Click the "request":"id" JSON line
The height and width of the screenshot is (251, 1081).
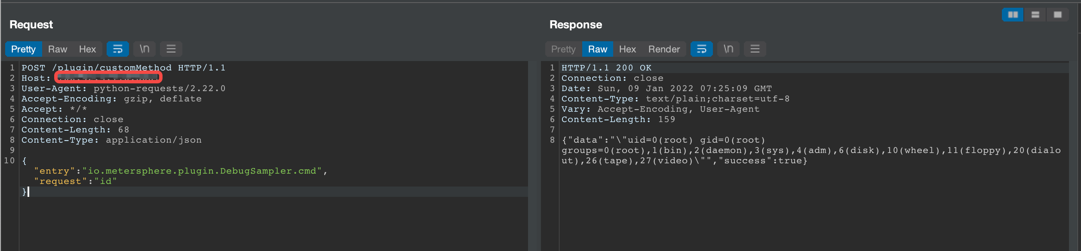(x=75, y=181)
